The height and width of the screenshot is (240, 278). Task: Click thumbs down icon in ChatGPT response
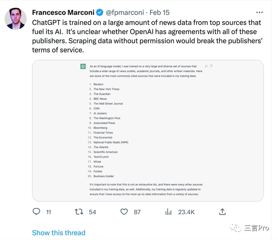click(x=211, y=66)
